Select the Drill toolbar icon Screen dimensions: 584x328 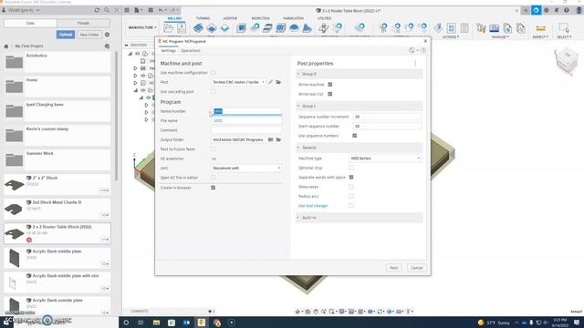pyautogui.click(x=324, y=28)
